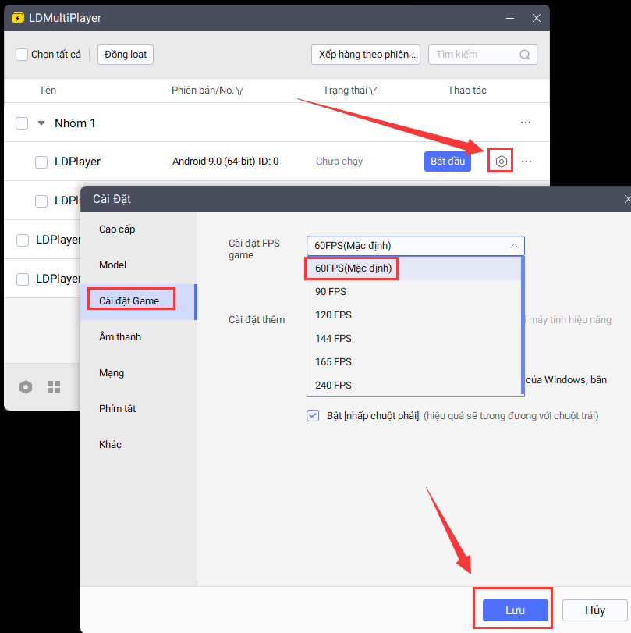Image resolution: width=631 pixels, height=633 pixels.
Task: Uncheck Bật [nhấp chuột phải] checkbox
Action: click(313, 415)
